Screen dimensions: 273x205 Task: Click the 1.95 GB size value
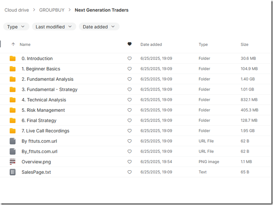click(x=247, y=131)
